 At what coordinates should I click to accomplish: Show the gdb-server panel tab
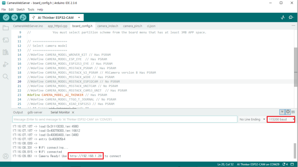35,112
